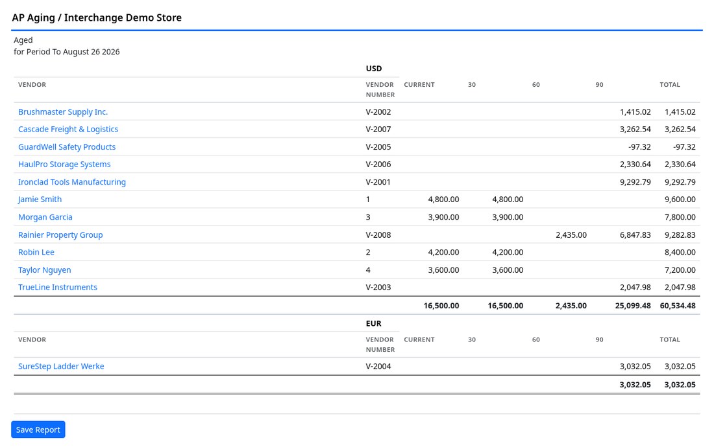The height and width of the screenshot is (447, 714).
Task: Click Rainier's total 9,282.83
Action: click(680, 235)
